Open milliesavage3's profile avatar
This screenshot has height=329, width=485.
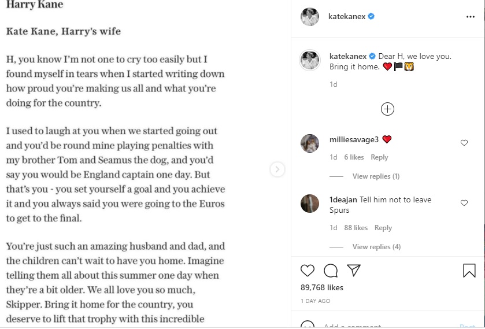310,143
